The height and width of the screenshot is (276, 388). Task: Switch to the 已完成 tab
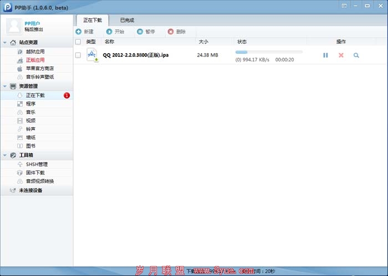click(127, 20)
